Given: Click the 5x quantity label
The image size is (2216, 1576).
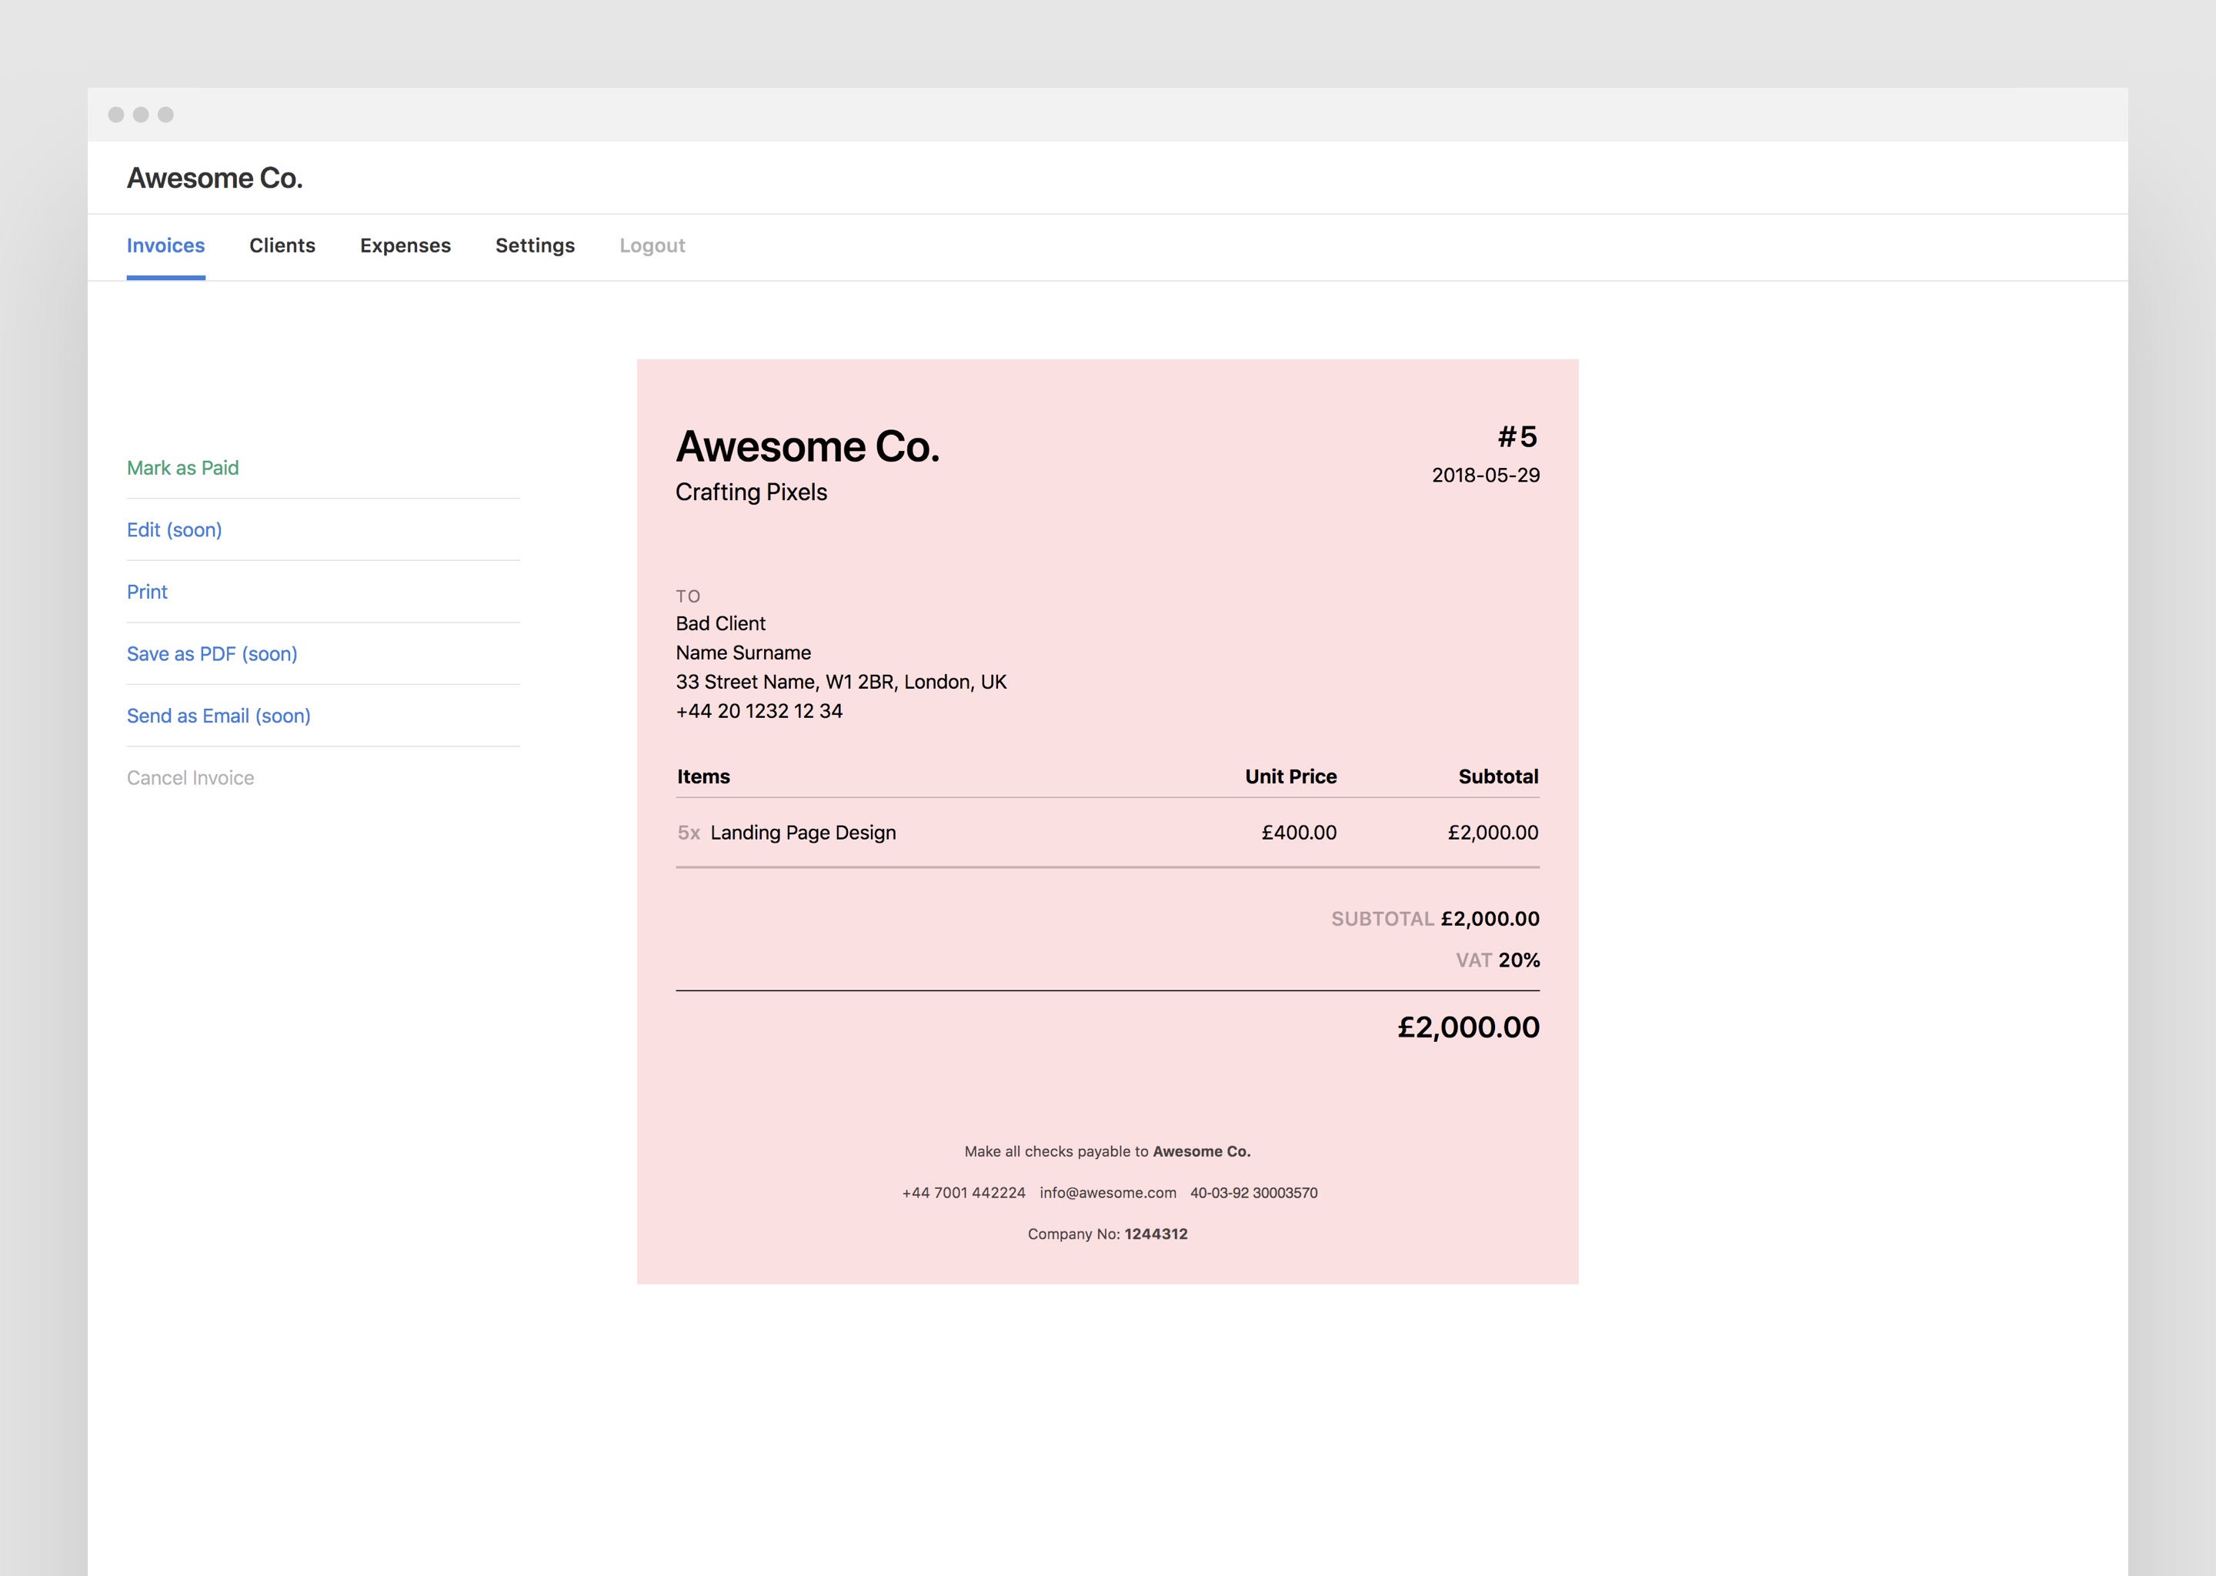Looking at the screenshot, I should [x=689, y=833].
